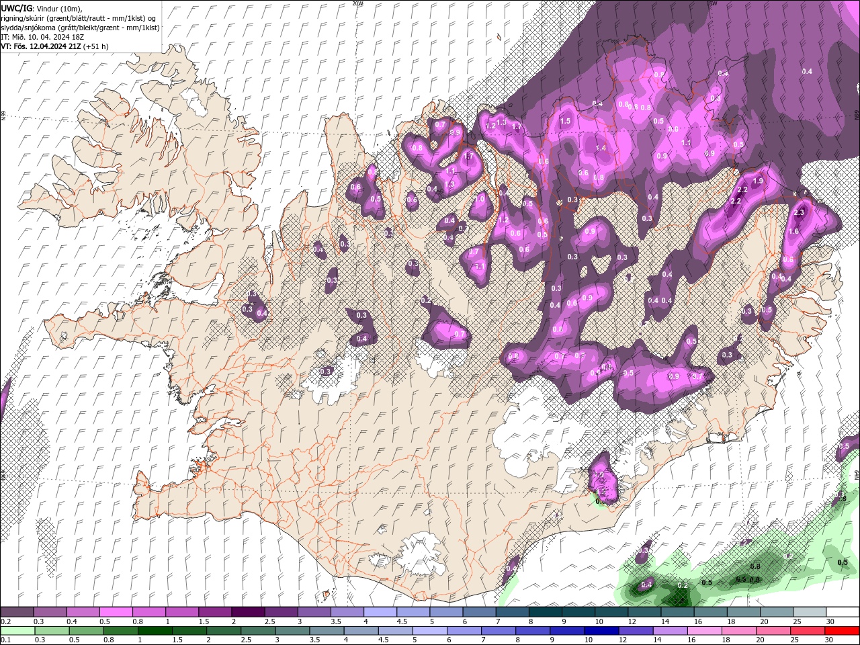Click the '0.1' label on the rain scale
The image size is (860, 645).
point(6,640)
